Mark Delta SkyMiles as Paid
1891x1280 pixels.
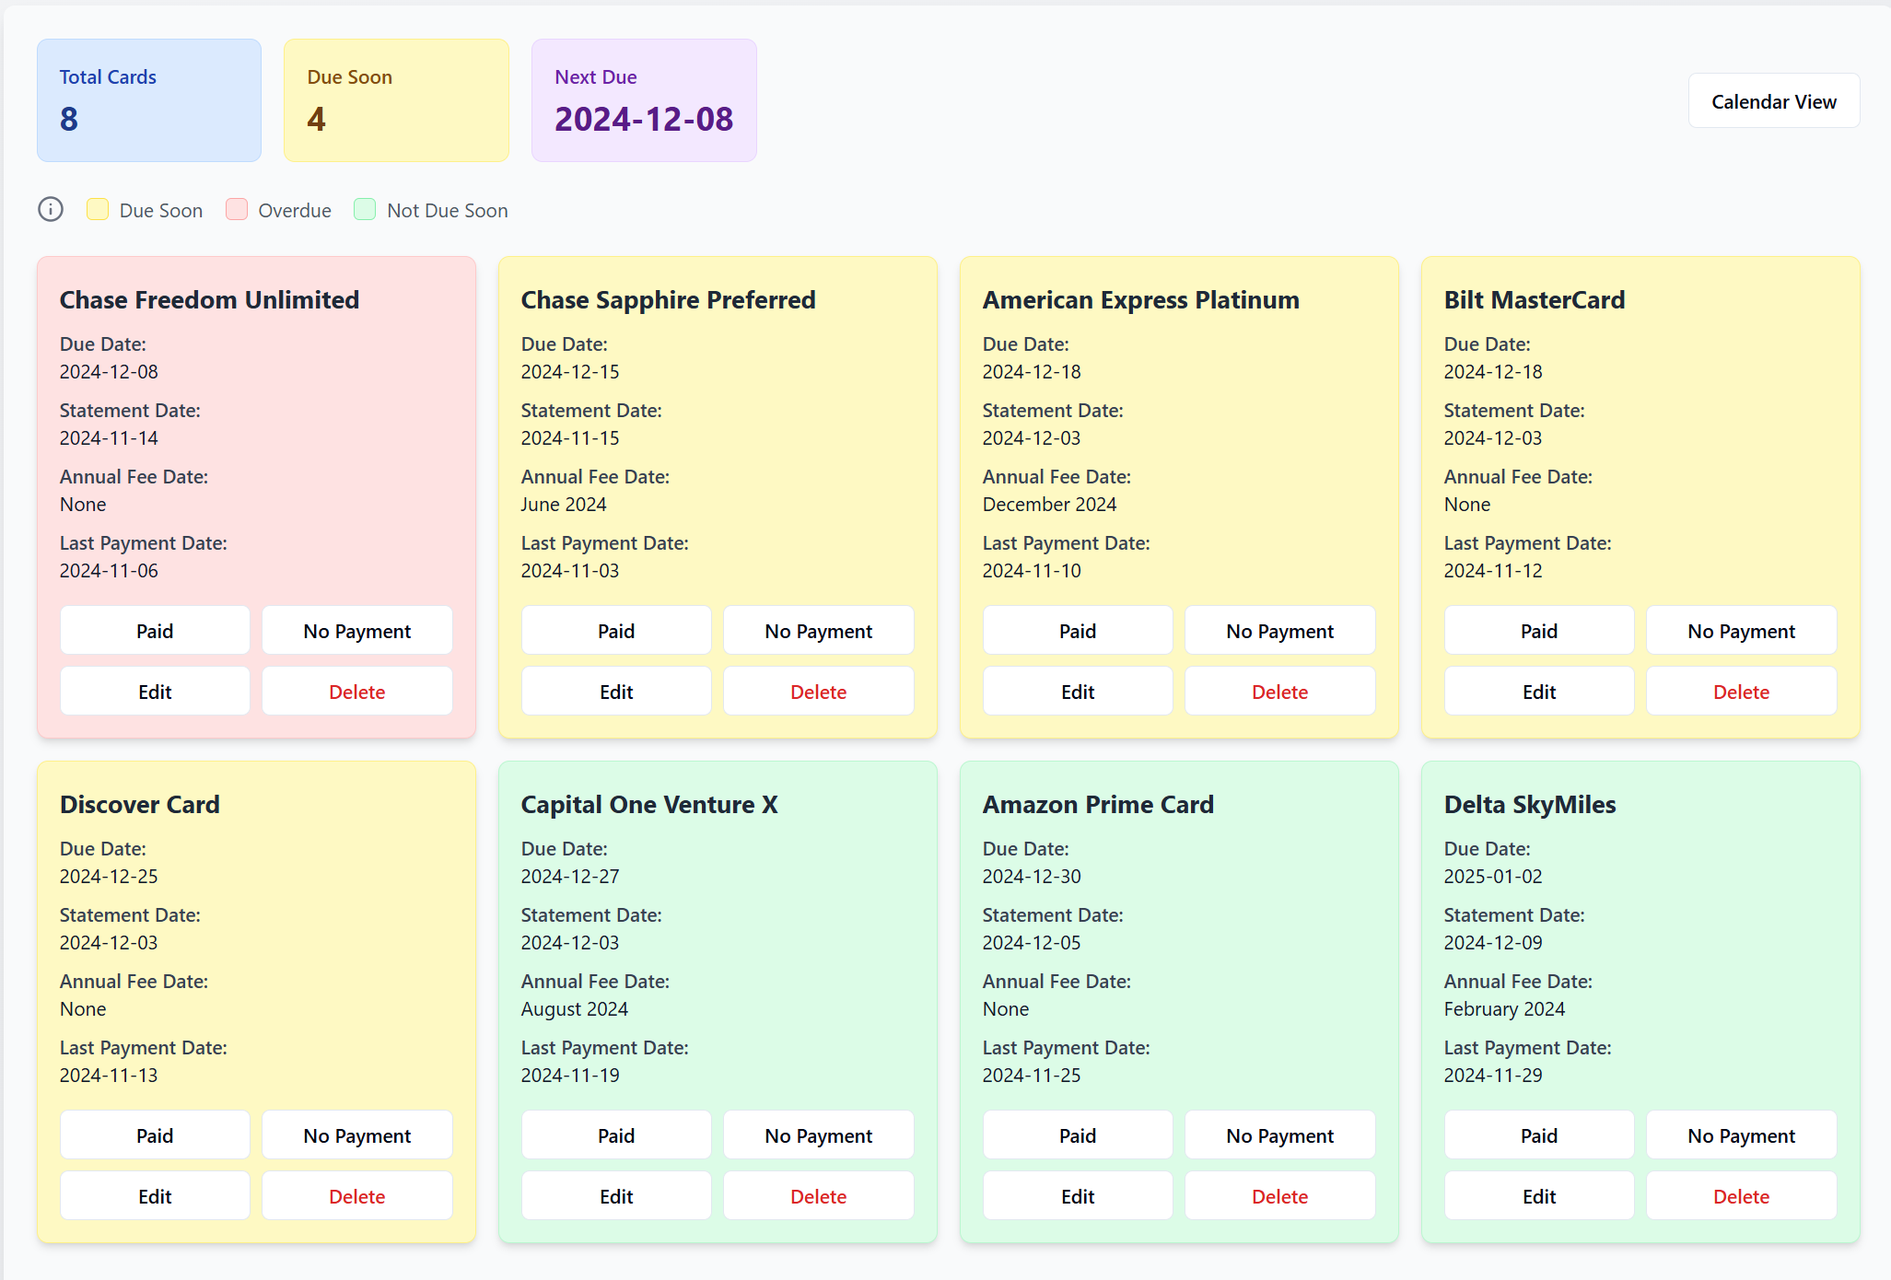coord(1539,1135)
